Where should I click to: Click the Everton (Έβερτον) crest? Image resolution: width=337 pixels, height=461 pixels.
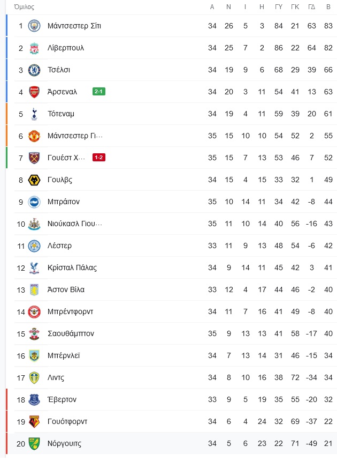point(34,399)
